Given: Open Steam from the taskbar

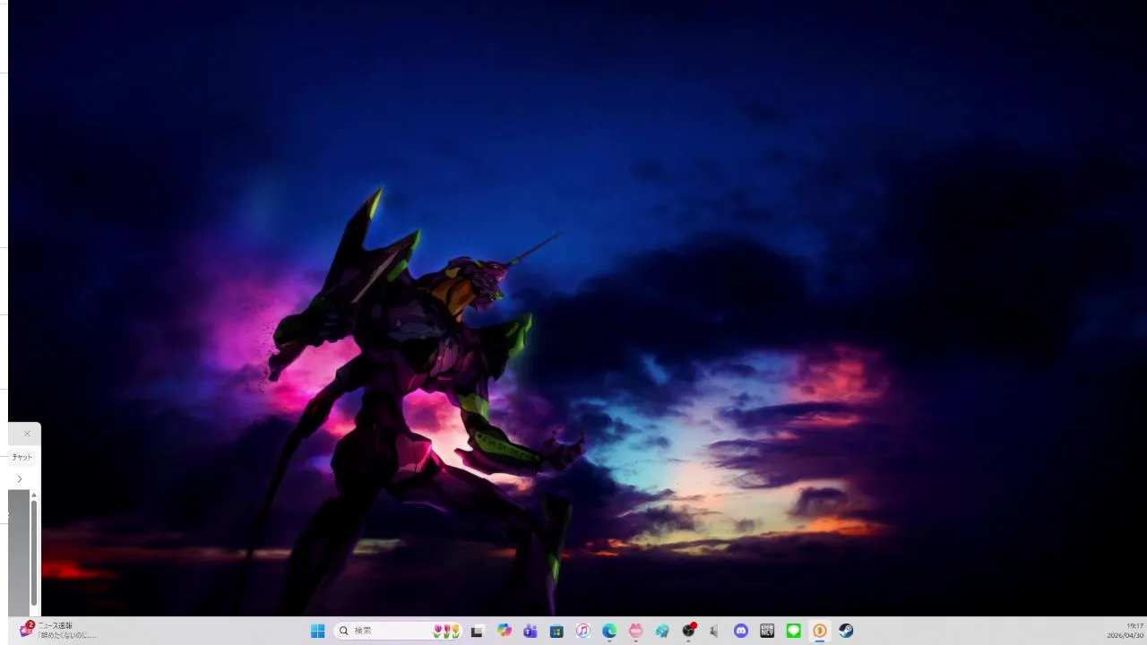Looking at the screenshot, I should (x=846, y=631).
